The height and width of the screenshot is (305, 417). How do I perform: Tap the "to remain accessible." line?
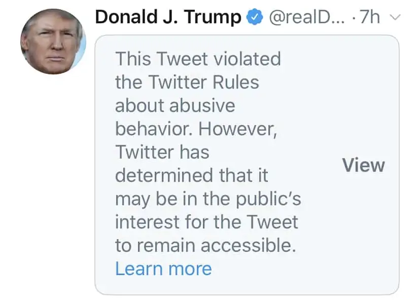point(205,246)
